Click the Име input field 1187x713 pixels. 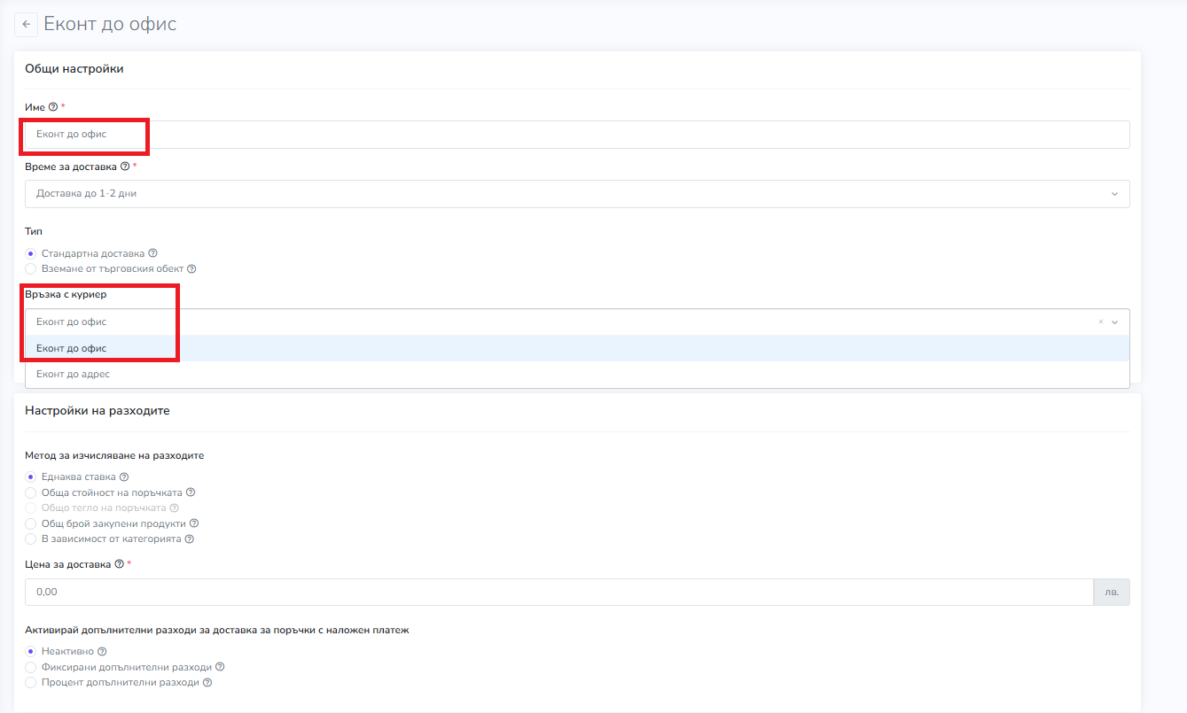click(x=577, y=135)
